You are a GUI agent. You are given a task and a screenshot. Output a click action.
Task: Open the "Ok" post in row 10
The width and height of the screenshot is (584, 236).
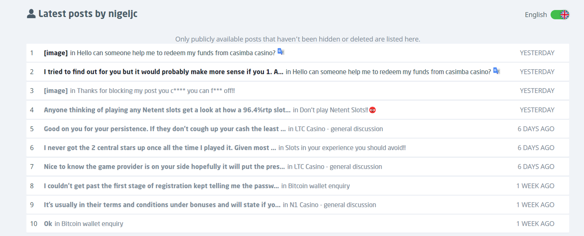tap(48, 224)
